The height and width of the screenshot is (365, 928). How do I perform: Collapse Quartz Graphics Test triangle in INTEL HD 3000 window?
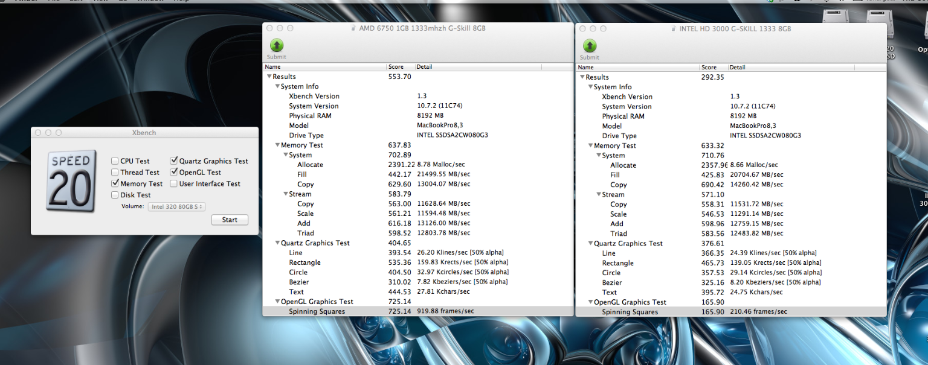point(590,243)
